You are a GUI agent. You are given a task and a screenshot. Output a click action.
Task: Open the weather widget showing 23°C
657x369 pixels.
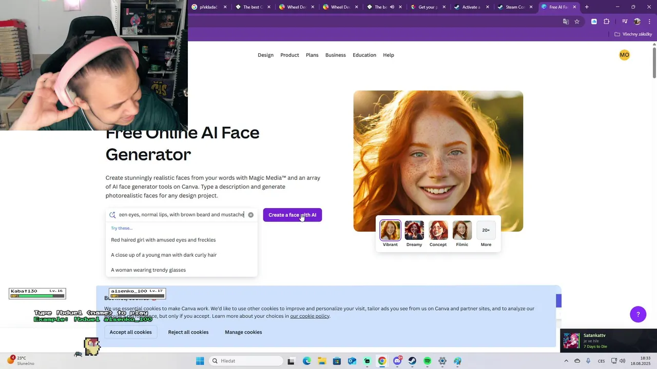(x=21, y=361)
